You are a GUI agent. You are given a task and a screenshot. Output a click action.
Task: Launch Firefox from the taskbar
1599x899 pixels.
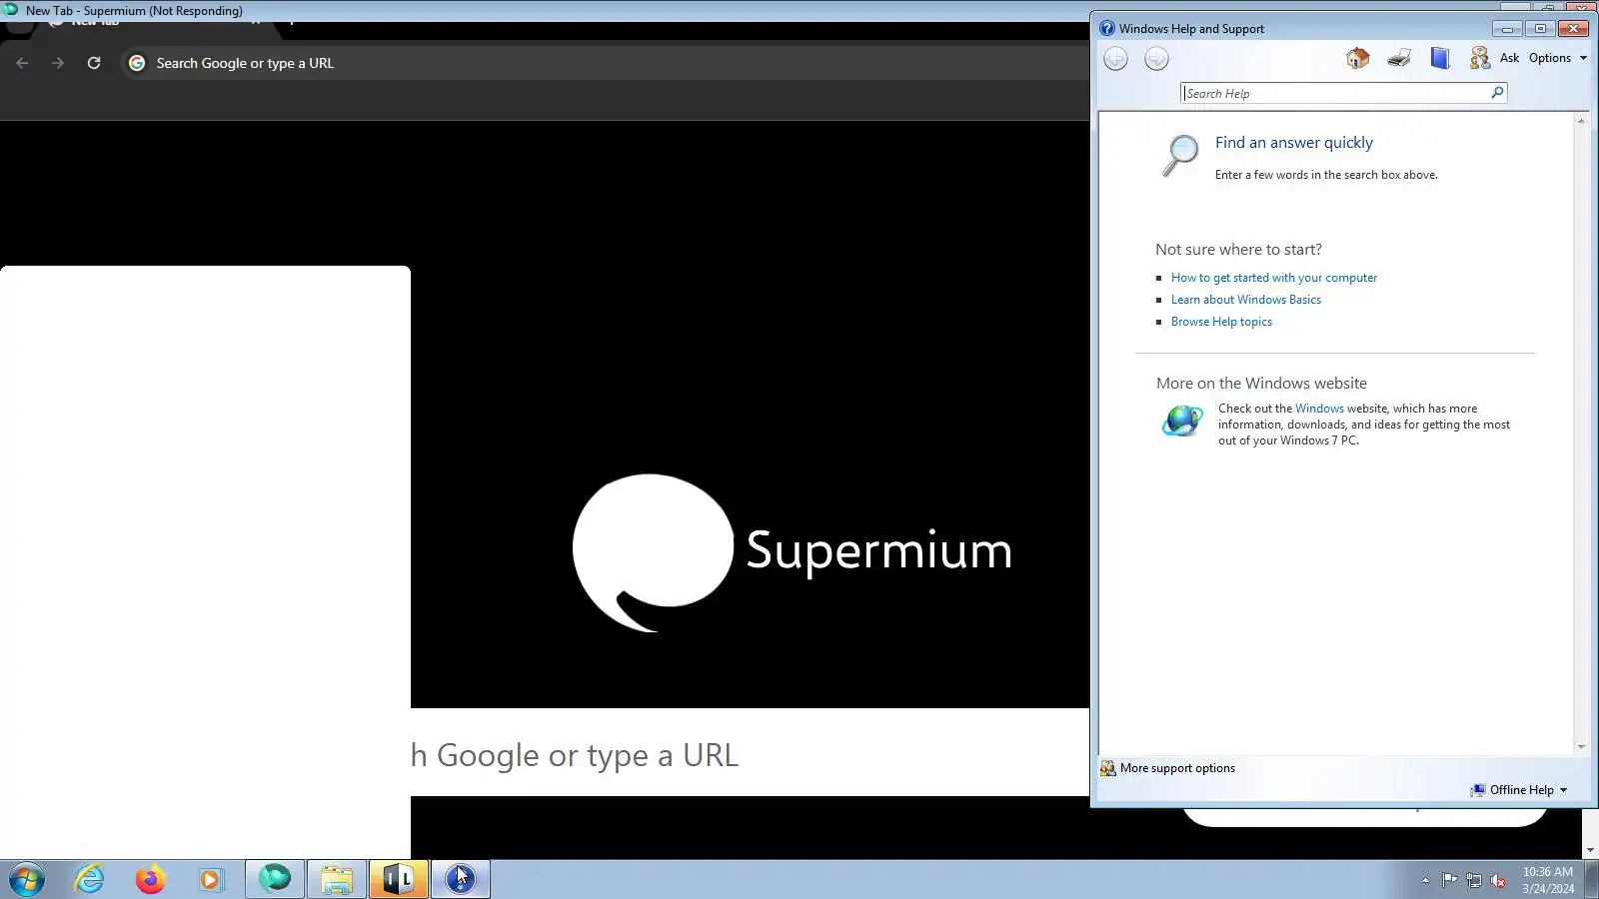click(151, 880)
